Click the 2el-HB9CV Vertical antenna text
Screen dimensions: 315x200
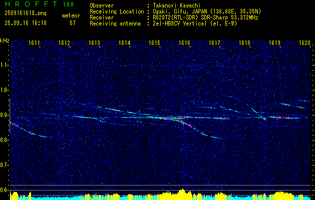(195, 23)
